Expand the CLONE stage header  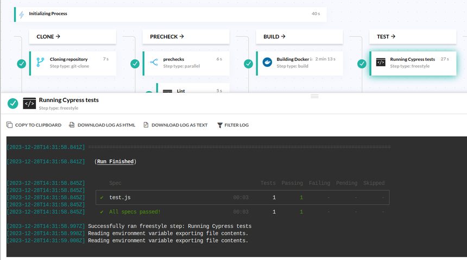click(x=72, y=37)
